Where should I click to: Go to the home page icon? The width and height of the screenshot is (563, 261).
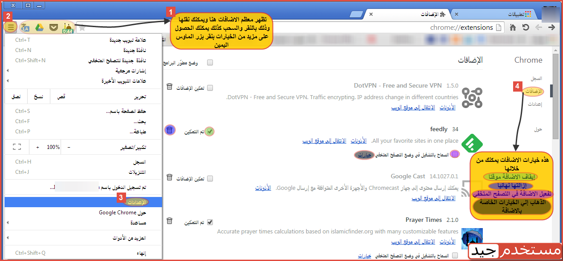(513, 28)
